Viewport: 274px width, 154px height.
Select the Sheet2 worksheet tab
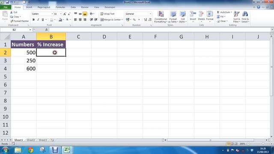(31, 140)
